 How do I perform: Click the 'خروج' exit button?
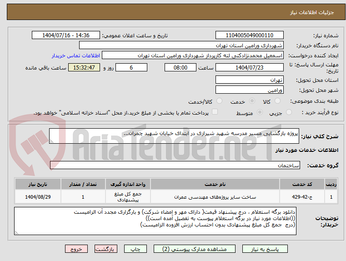pyautogui.click(x=76, y=249)
